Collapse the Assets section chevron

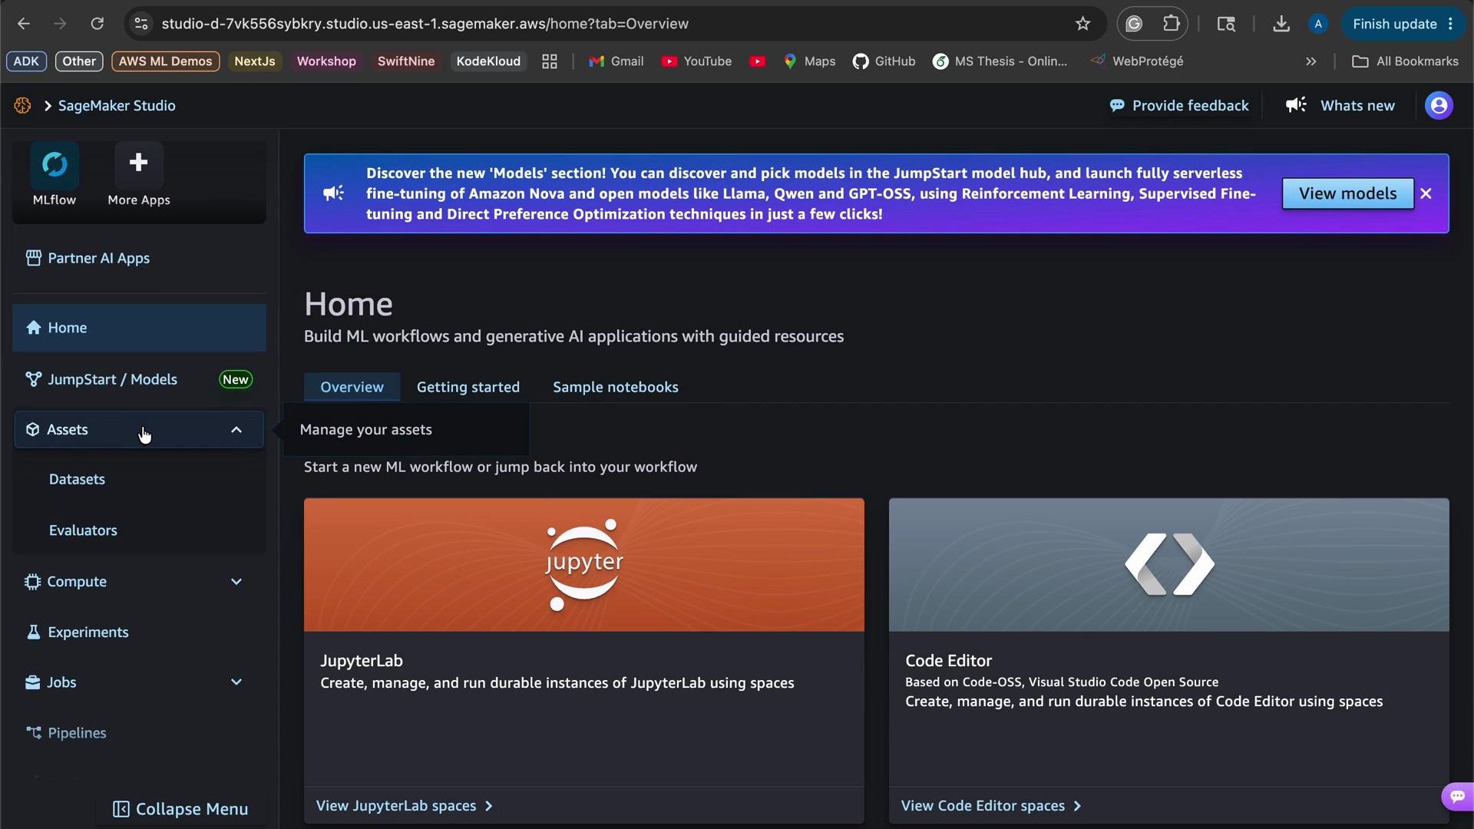(236, 430)
